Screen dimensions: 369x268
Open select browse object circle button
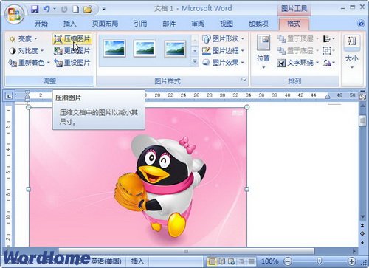coord(362,233)
